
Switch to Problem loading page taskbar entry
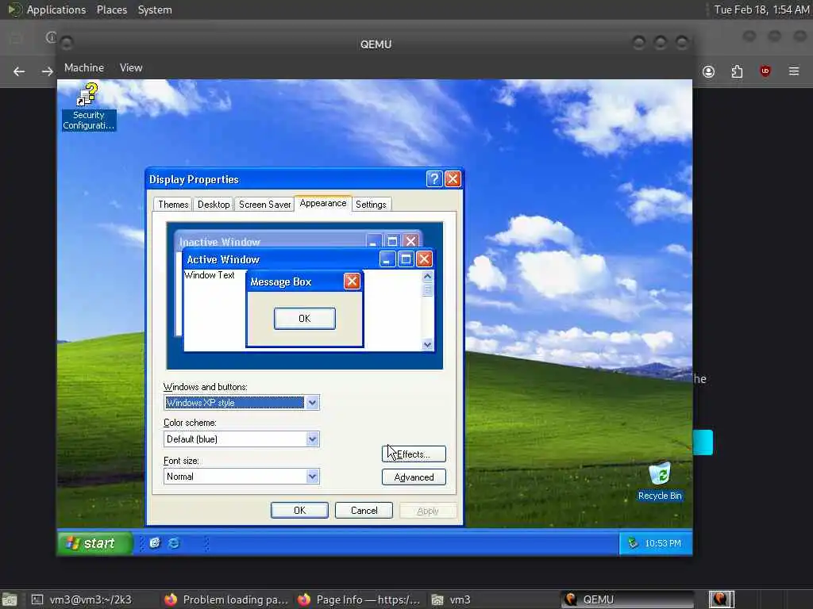(x=226, y=599)
